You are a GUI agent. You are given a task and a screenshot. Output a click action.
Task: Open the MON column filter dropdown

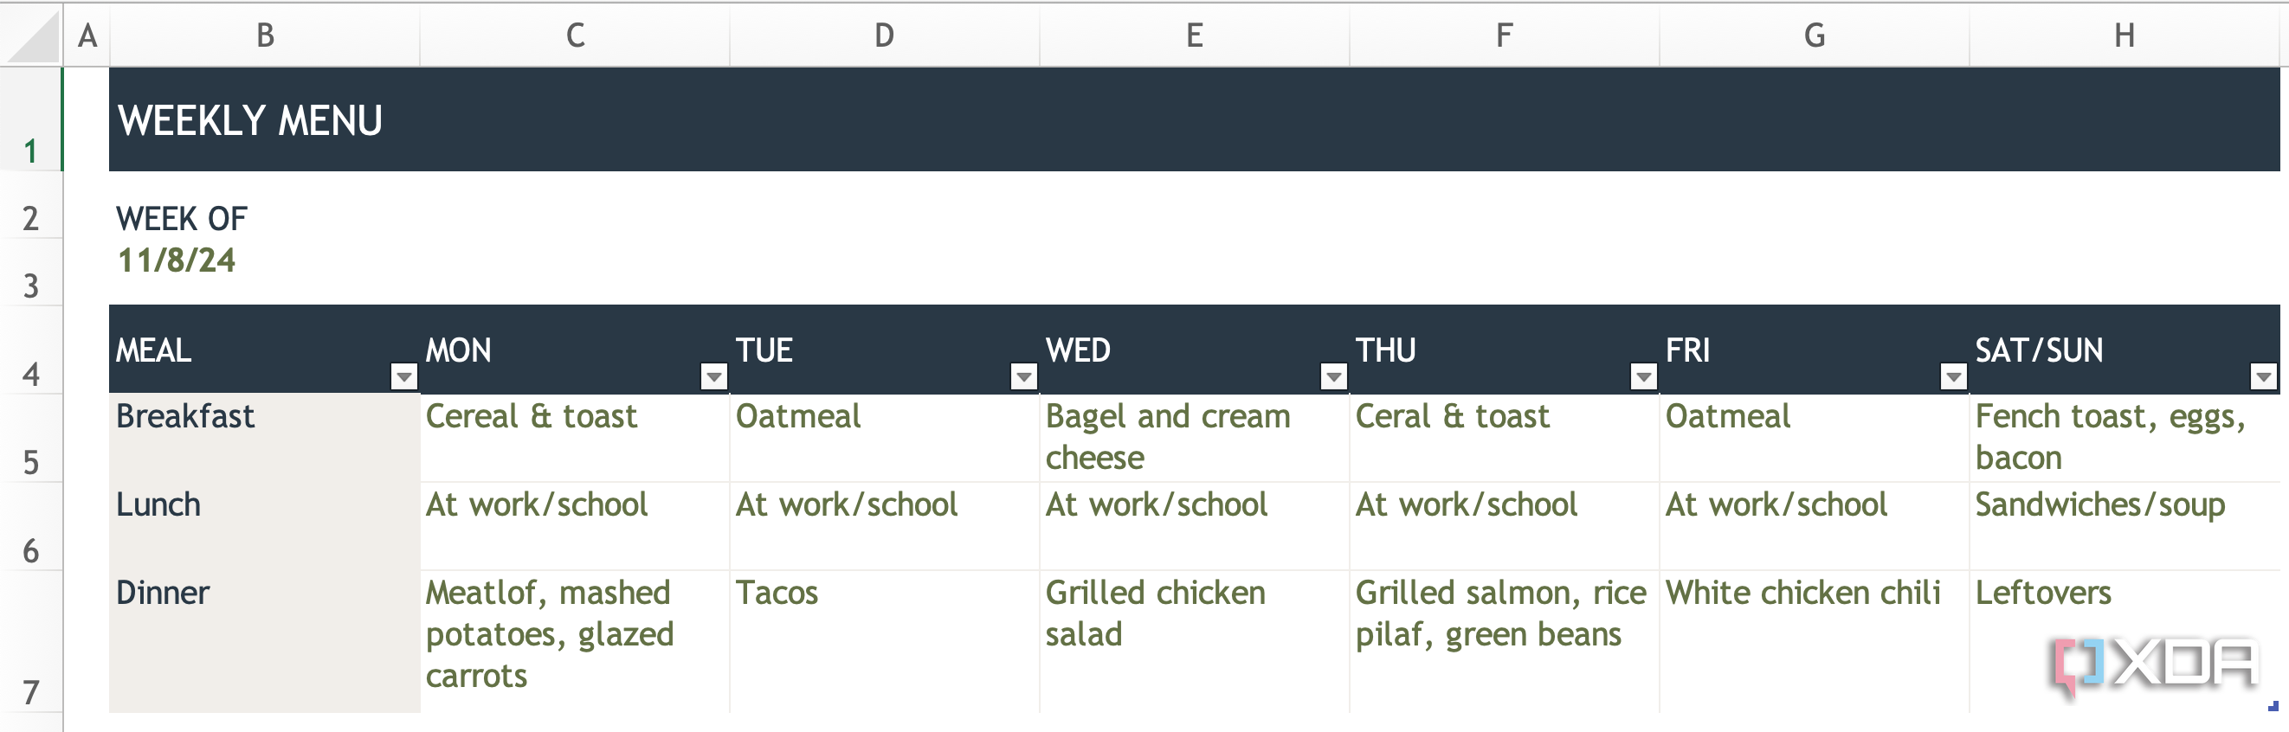point(712,376)
